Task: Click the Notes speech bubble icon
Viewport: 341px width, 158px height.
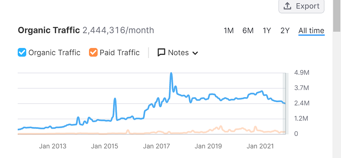Action: coord(161,53)
